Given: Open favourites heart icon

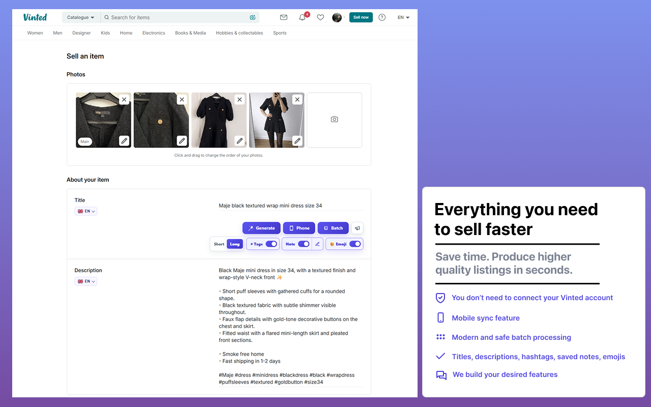Looking at the screenshot, I should click(320, 17).
